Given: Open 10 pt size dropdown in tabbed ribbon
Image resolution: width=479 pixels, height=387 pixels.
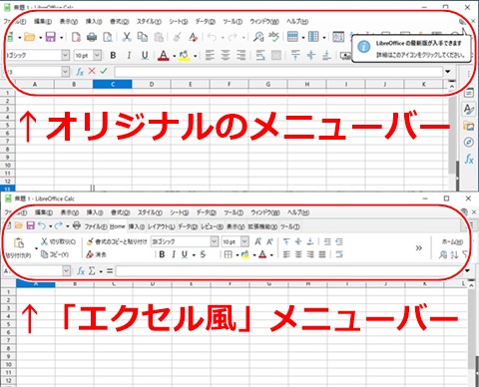Looking at the screenshot, I should [244, 241].
